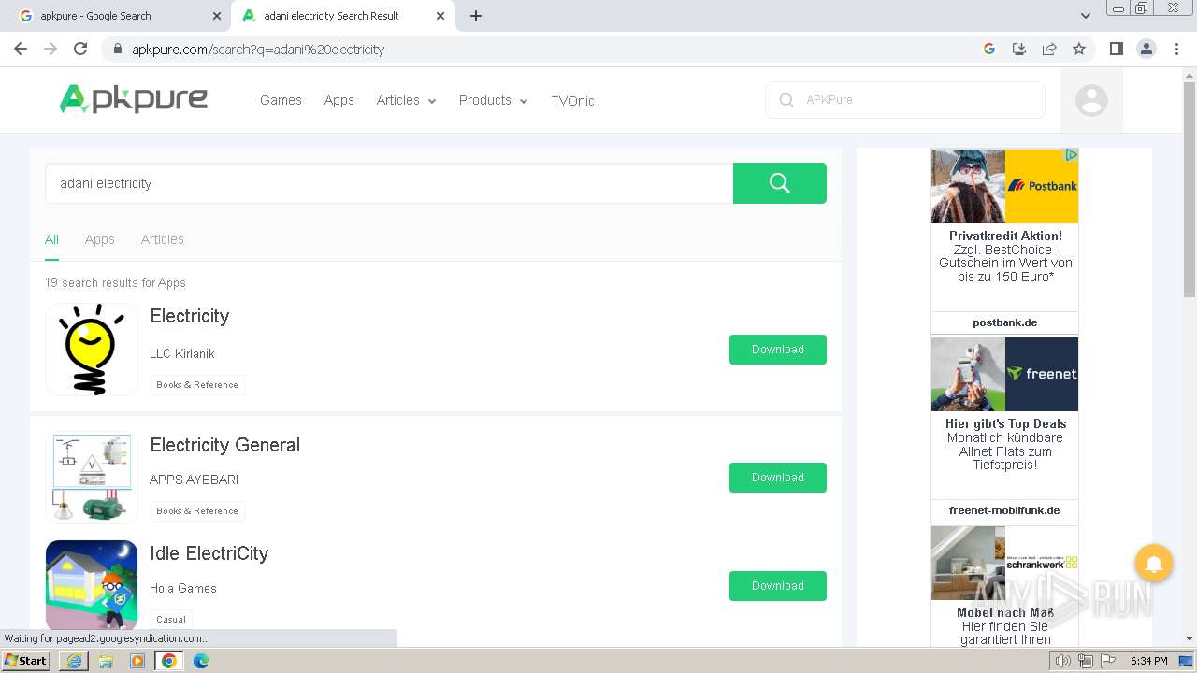Open the Chrome side panel
This screenshot has height=673, width=1197.
pos(1116,49)
